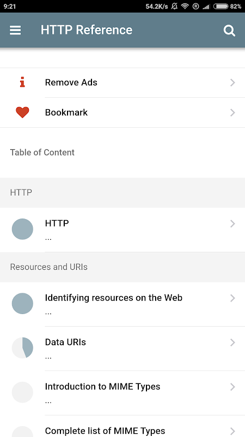This screenshot has height=437, width=245.
Task: Tap the progress circle for Identifying resources
Action: [x=22, y=304]
